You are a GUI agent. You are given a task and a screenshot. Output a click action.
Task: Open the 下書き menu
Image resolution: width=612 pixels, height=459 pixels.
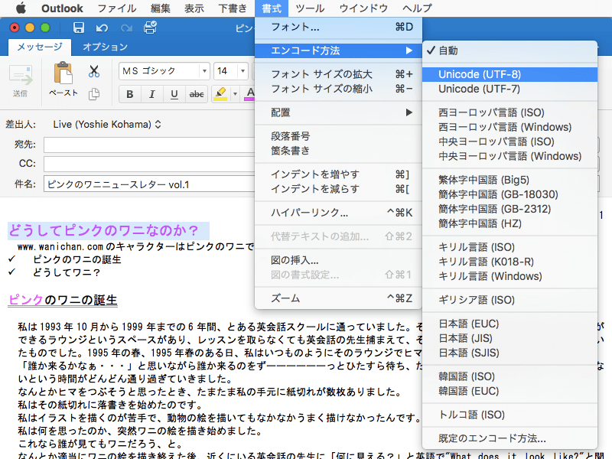click(x=233, y=8)
